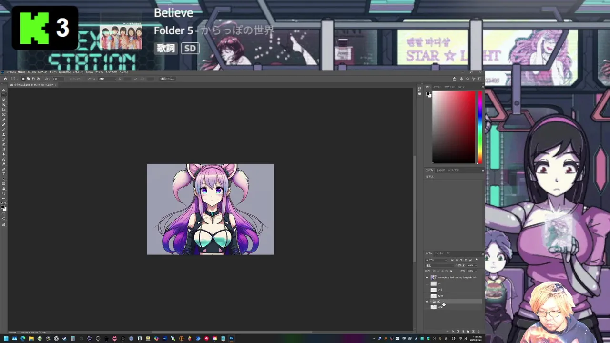Toggle the pixel layers filter
Screen dimensions: 610x343
[x=452, y=260]
